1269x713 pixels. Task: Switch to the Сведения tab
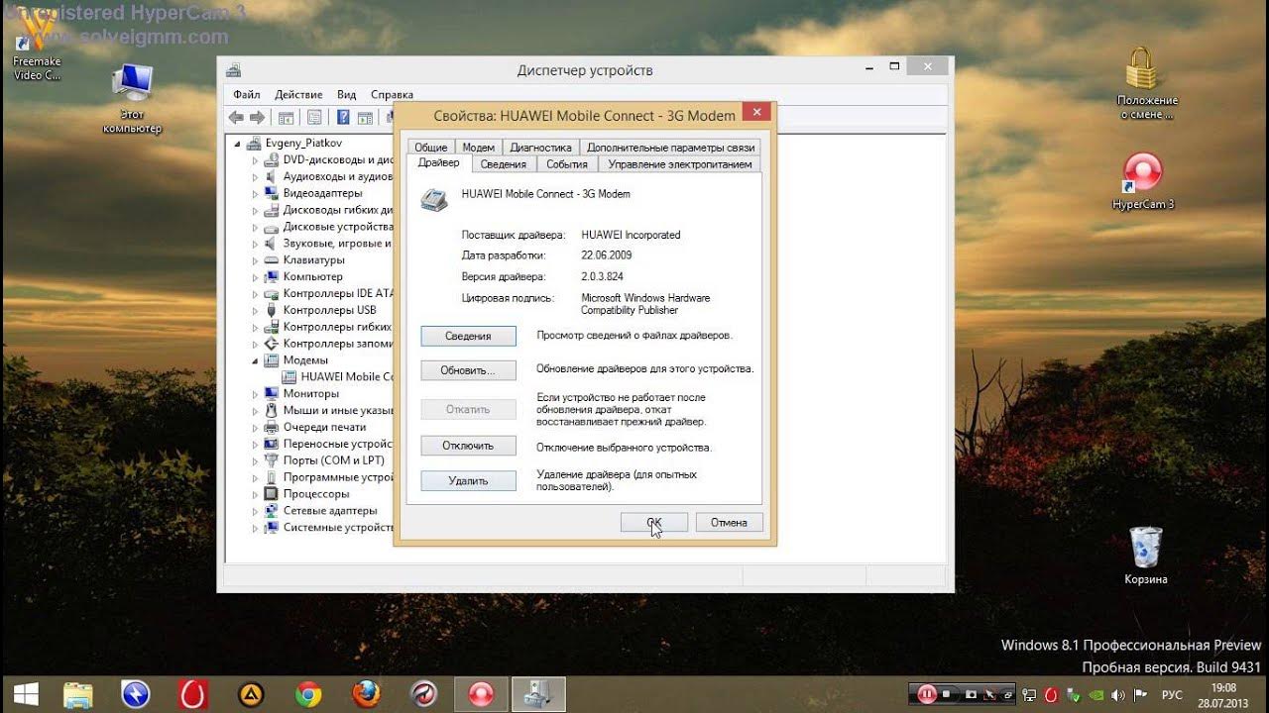click(505, 164)
